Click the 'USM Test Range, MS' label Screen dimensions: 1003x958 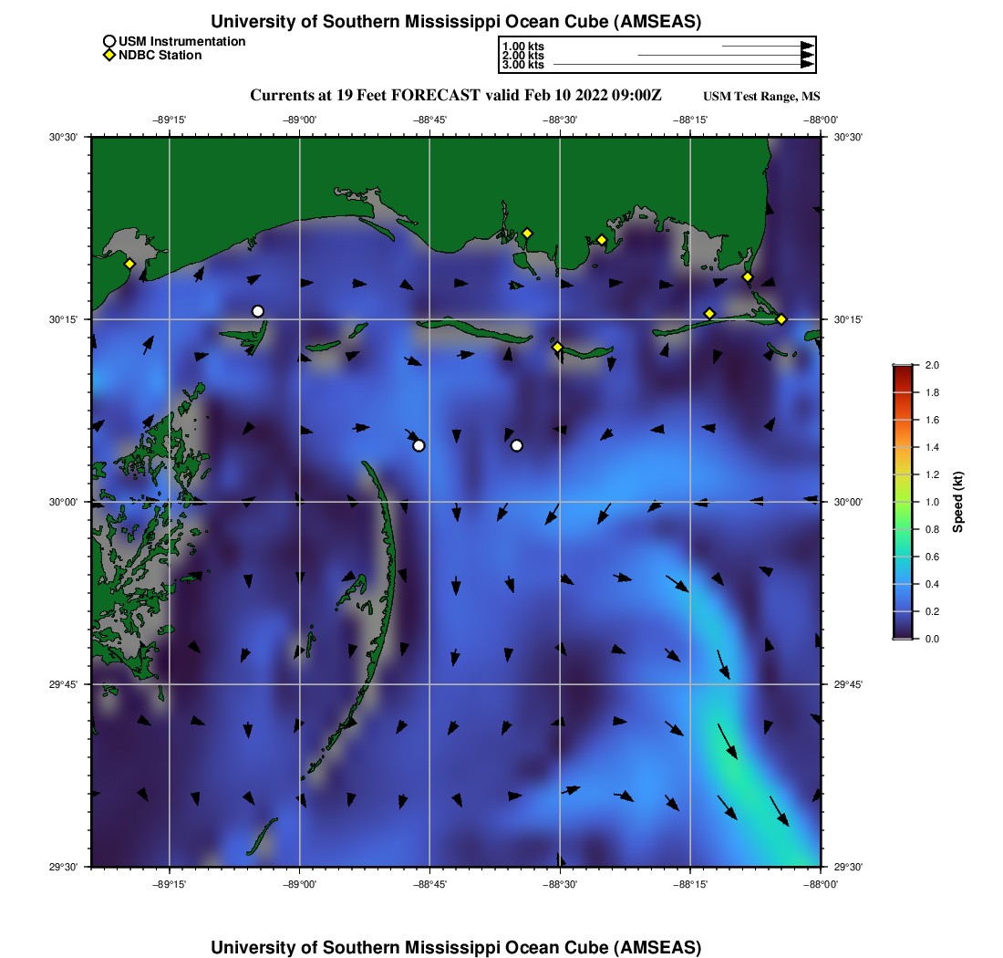click(x=761, y=97)
